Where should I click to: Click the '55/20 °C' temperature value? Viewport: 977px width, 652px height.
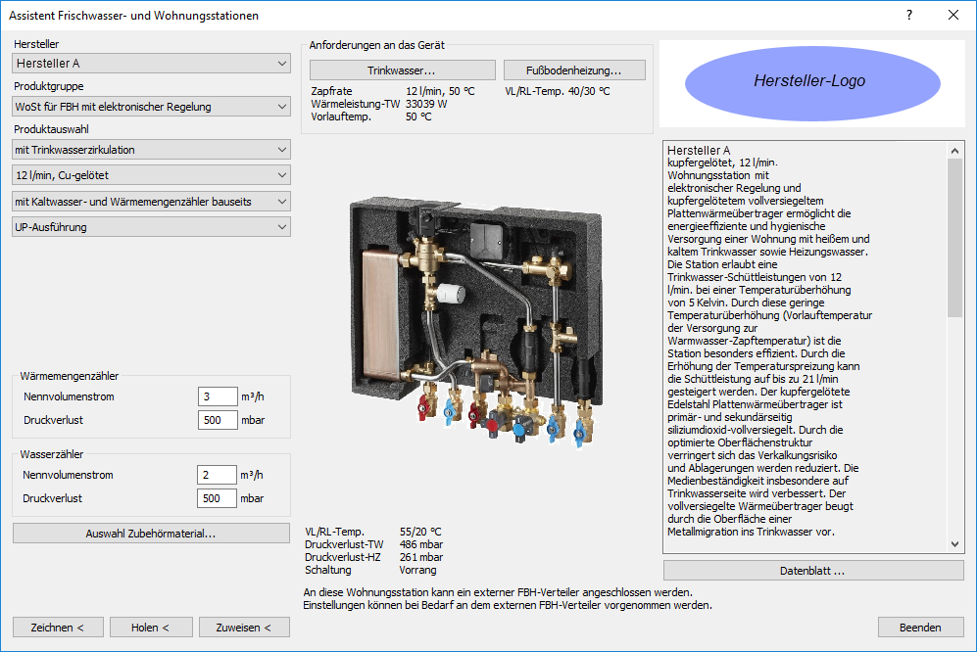tap(420, 532)
